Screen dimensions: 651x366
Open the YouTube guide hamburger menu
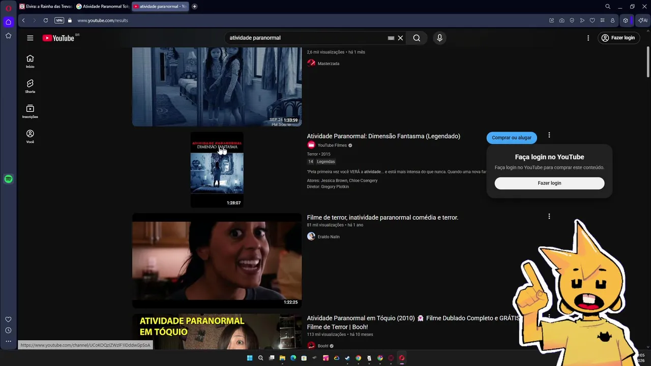tap(30, 38)
